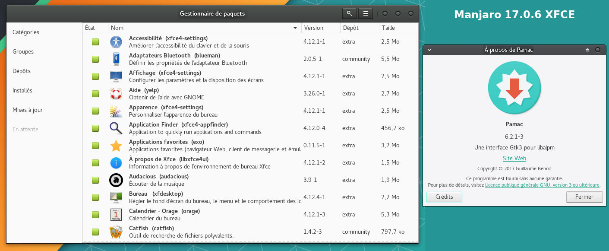Shade the About Pamac dialog using the eject button
Screen dimensions: 609x251
tap(587, 50)
